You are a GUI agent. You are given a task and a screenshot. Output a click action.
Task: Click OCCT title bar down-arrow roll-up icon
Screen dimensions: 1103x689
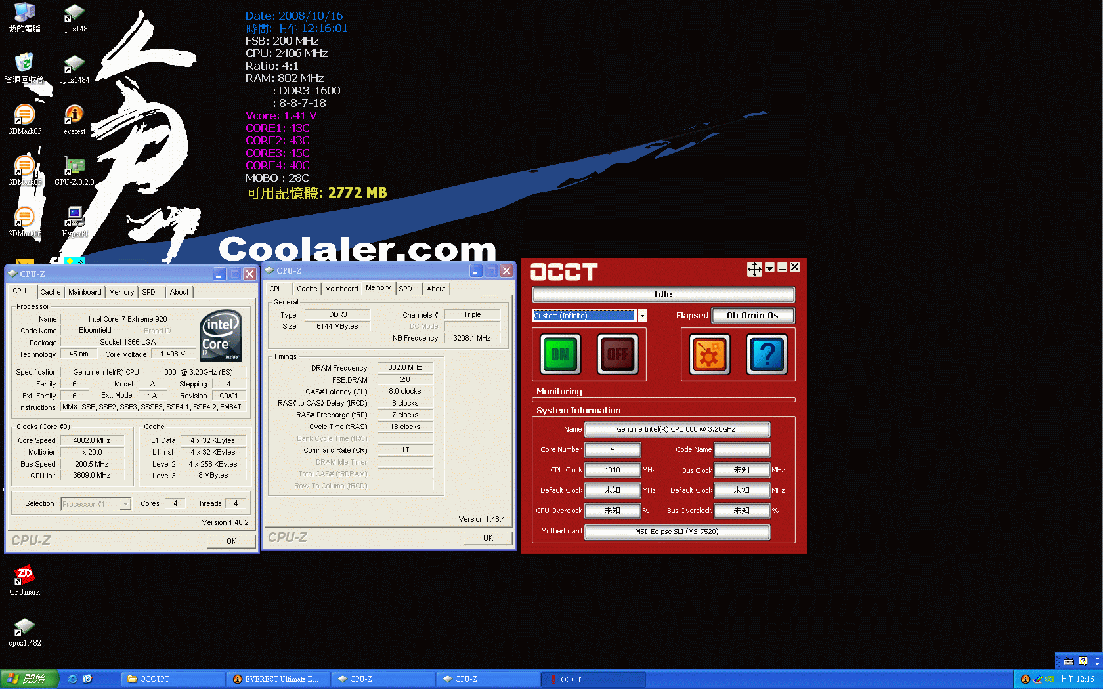tap(769, 268)
